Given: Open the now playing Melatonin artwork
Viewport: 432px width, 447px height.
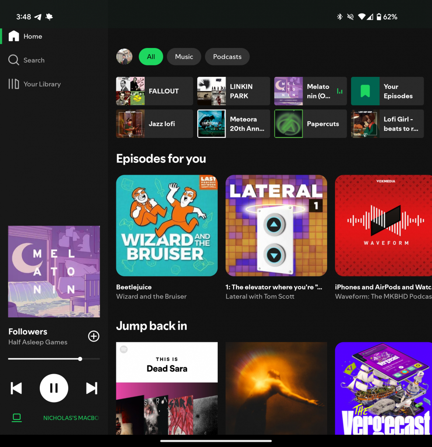Looking at the screenshot, I should tap(54, 272).
